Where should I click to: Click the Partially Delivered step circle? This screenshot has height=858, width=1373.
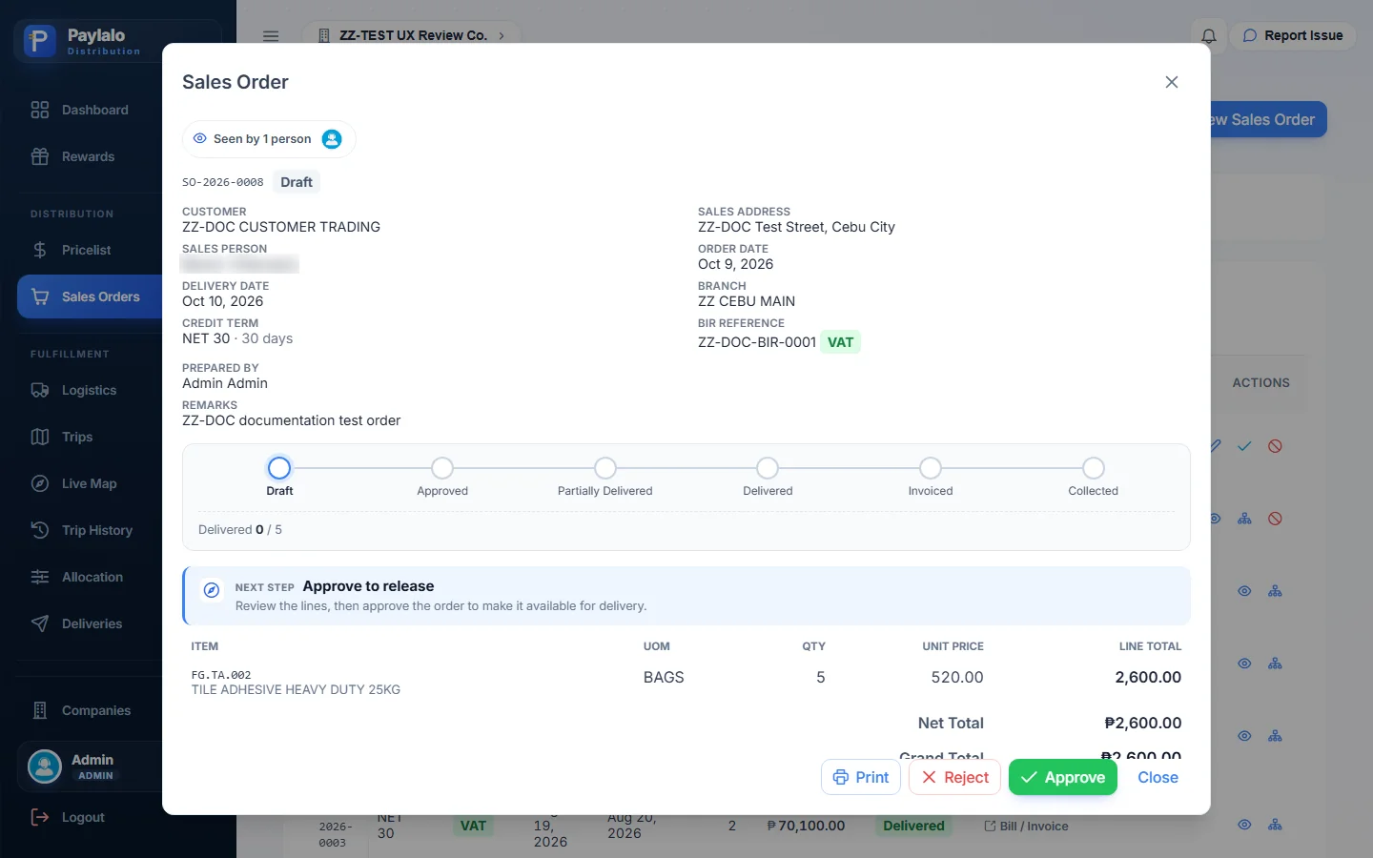pyautogui.click(x=605, y=468)
